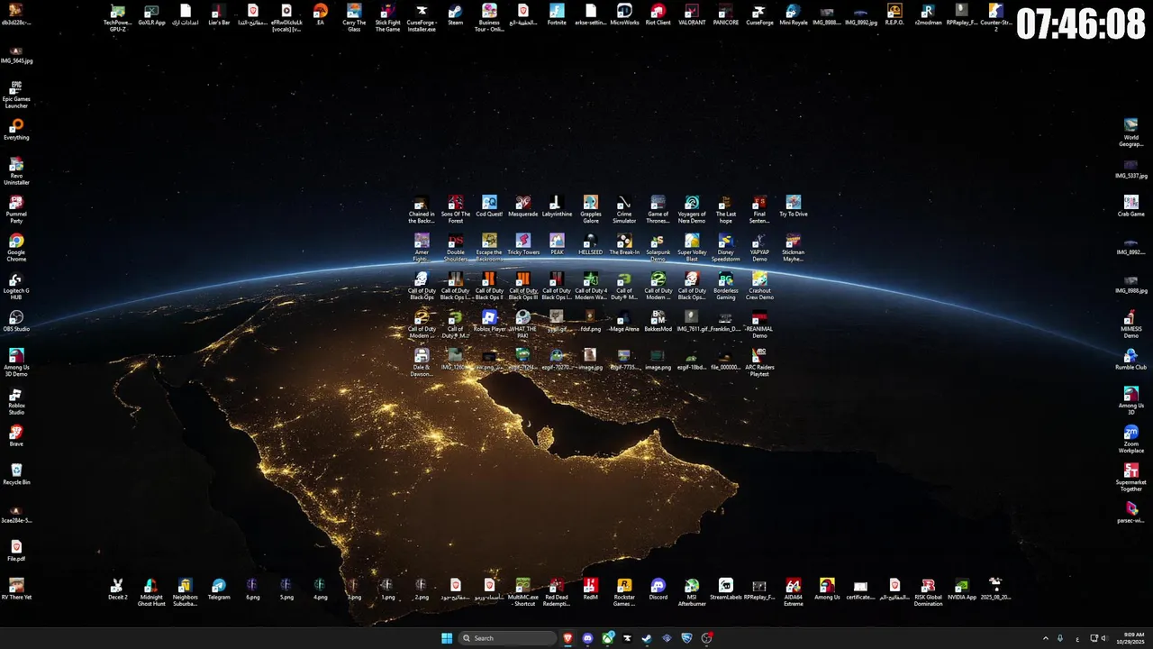Open the PEAK game shortcut
The height and width of the screenshot is (649, 1153).
(557, 244)
